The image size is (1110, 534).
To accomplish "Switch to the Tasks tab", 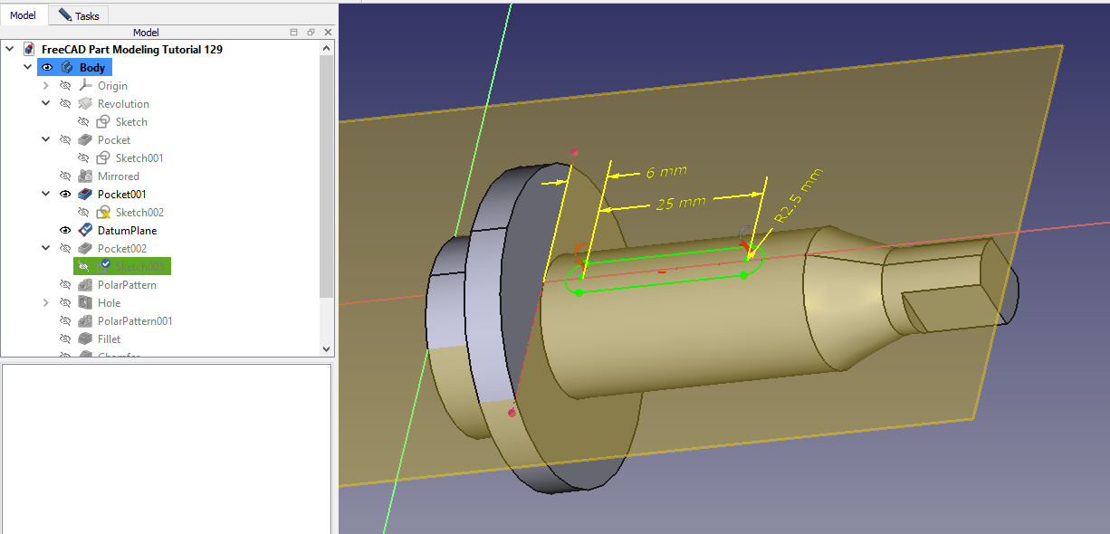I will (79, 15).
